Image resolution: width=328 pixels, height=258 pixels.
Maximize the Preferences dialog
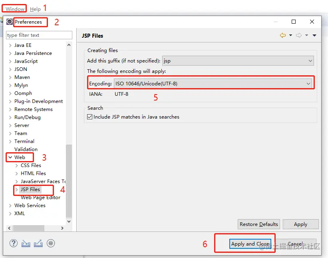(294, 22)
